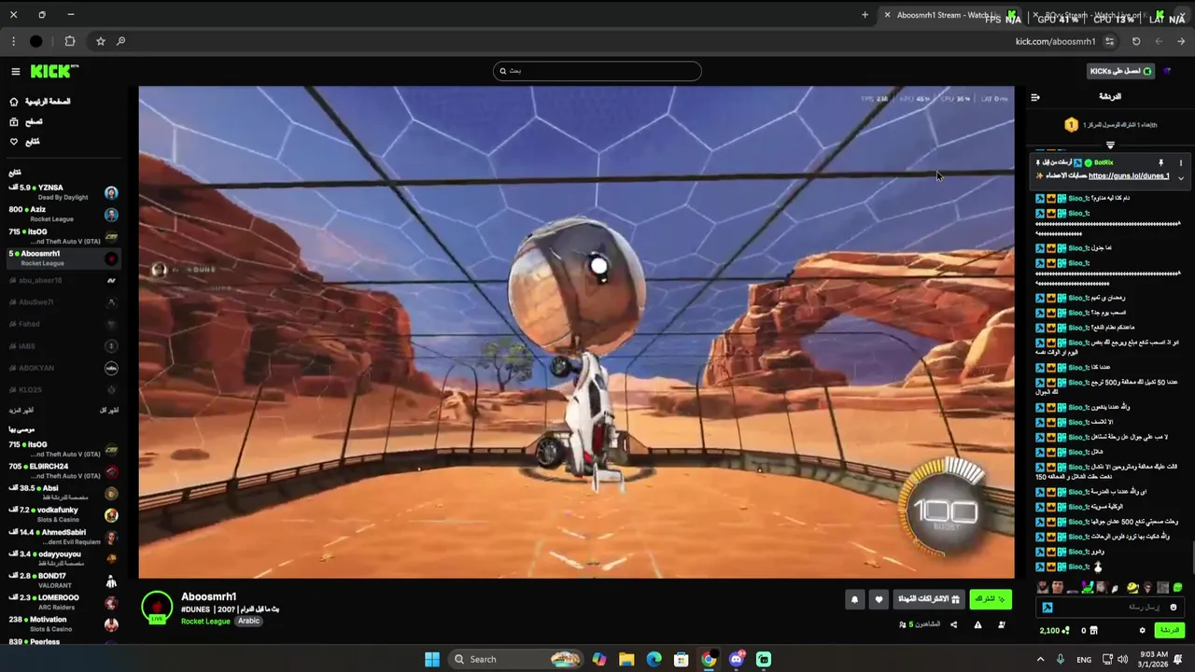Click the get KICKs button
The image size is (1195, 672).
[x=1121, y=71]
